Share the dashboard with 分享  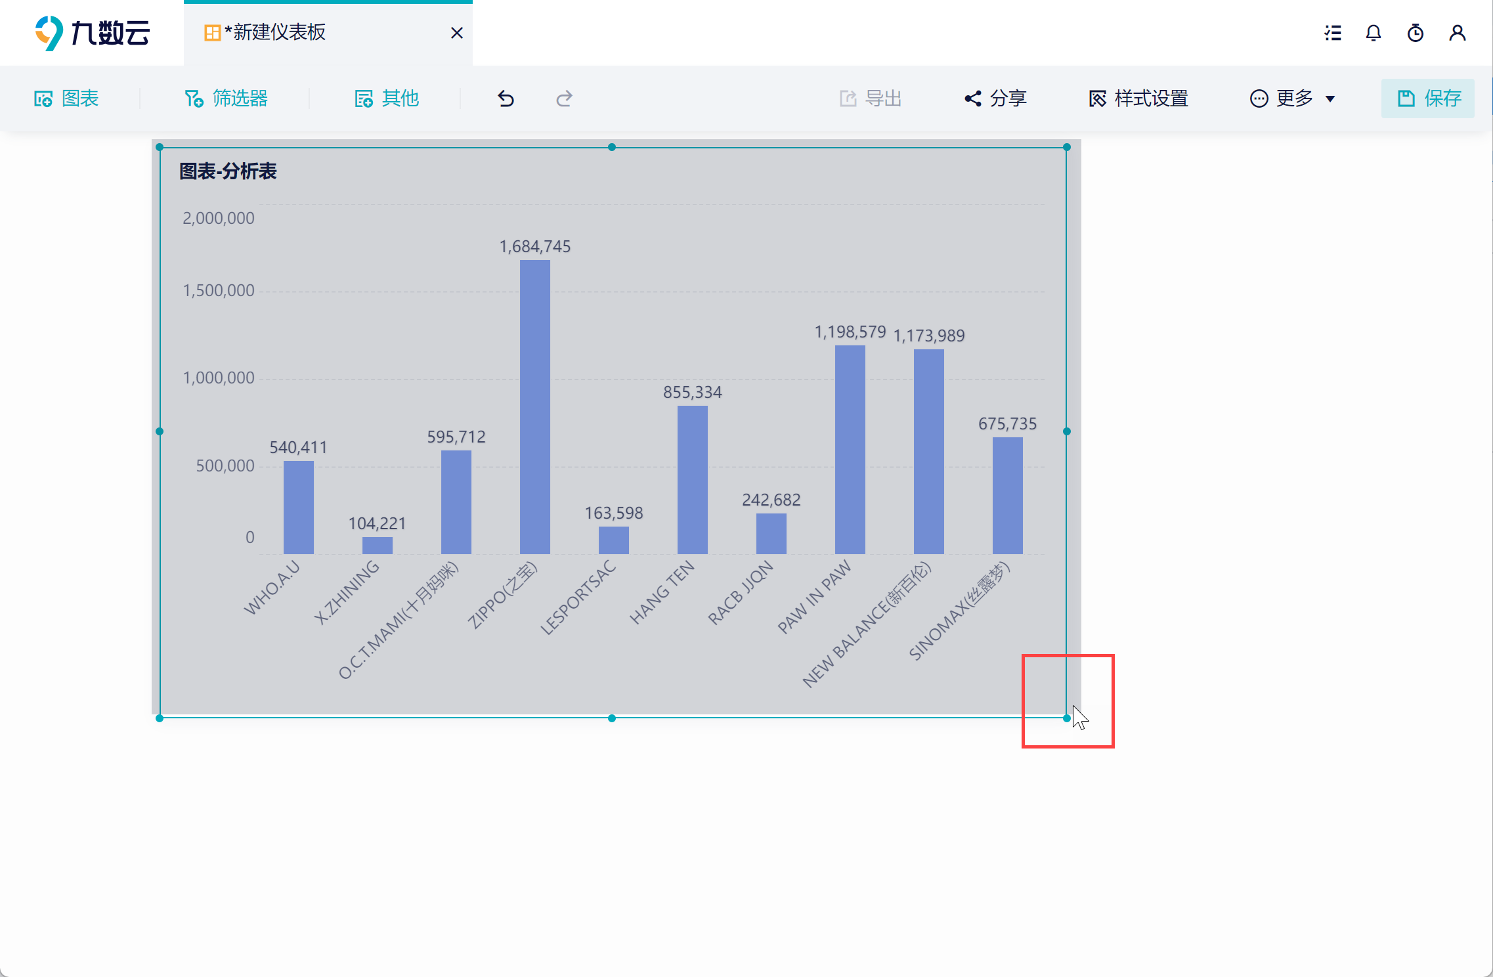995,98
